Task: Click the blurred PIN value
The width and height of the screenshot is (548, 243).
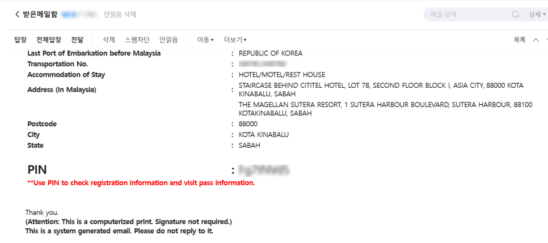Action: (x=264, y=170)
